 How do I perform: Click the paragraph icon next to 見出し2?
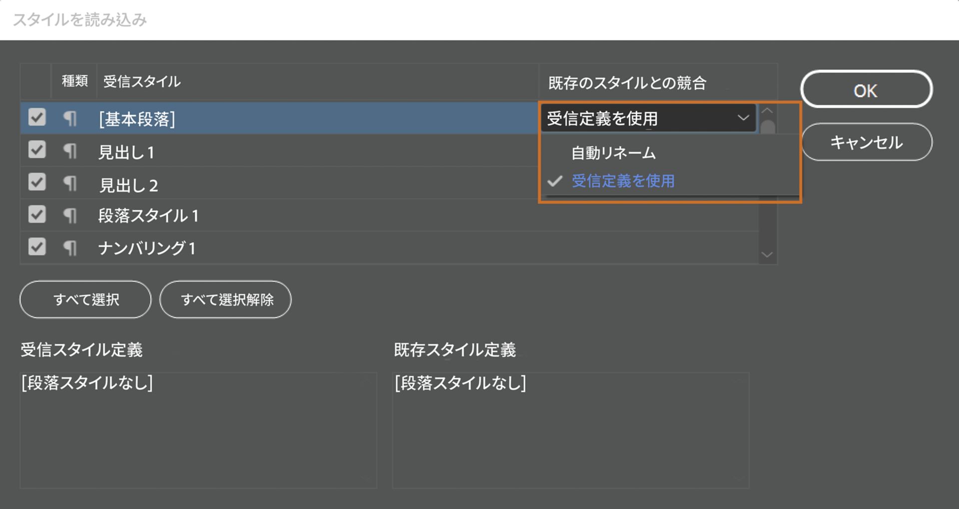[70, 183]
